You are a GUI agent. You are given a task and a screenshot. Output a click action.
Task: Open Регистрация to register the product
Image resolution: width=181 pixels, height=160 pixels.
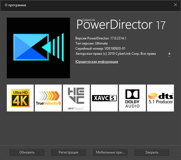pos(68,152)
